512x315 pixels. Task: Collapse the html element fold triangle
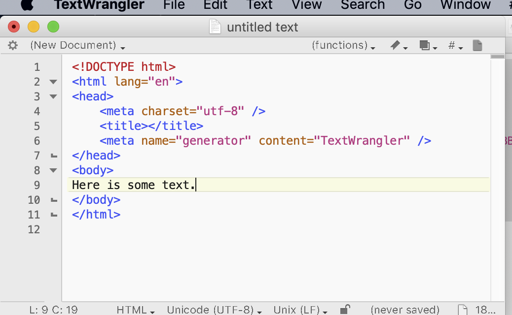tap(53, 82)
